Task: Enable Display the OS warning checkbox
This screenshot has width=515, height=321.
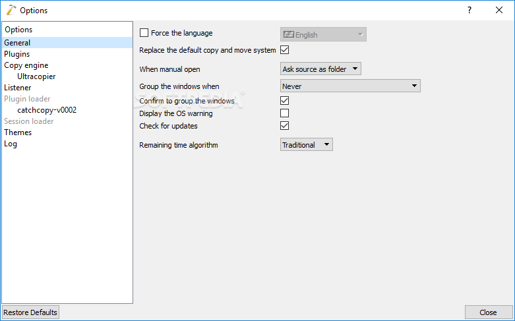Action: [284, 113]
